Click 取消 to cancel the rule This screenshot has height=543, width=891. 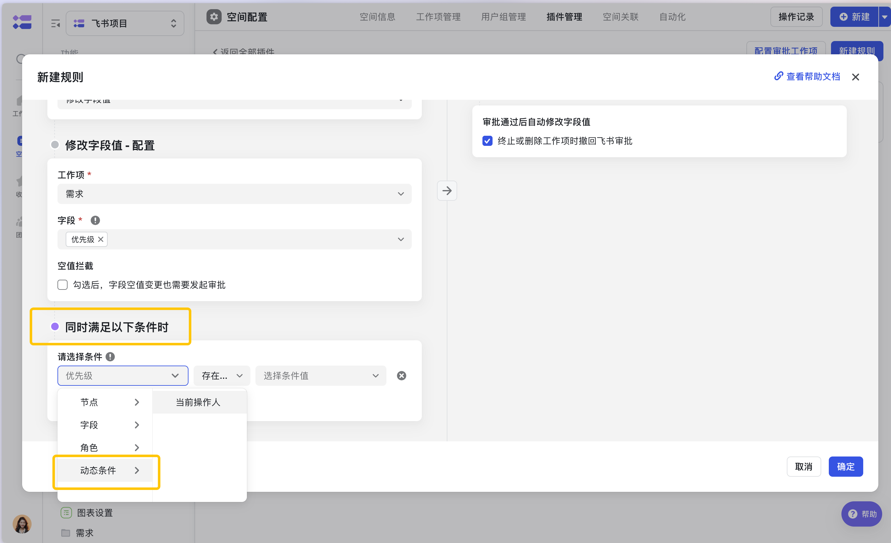(804, 466)
